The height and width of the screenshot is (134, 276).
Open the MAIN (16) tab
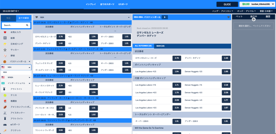(x=160, y=46)
